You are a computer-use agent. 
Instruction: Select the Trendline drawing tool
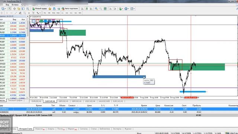click(x=16, y=13)
